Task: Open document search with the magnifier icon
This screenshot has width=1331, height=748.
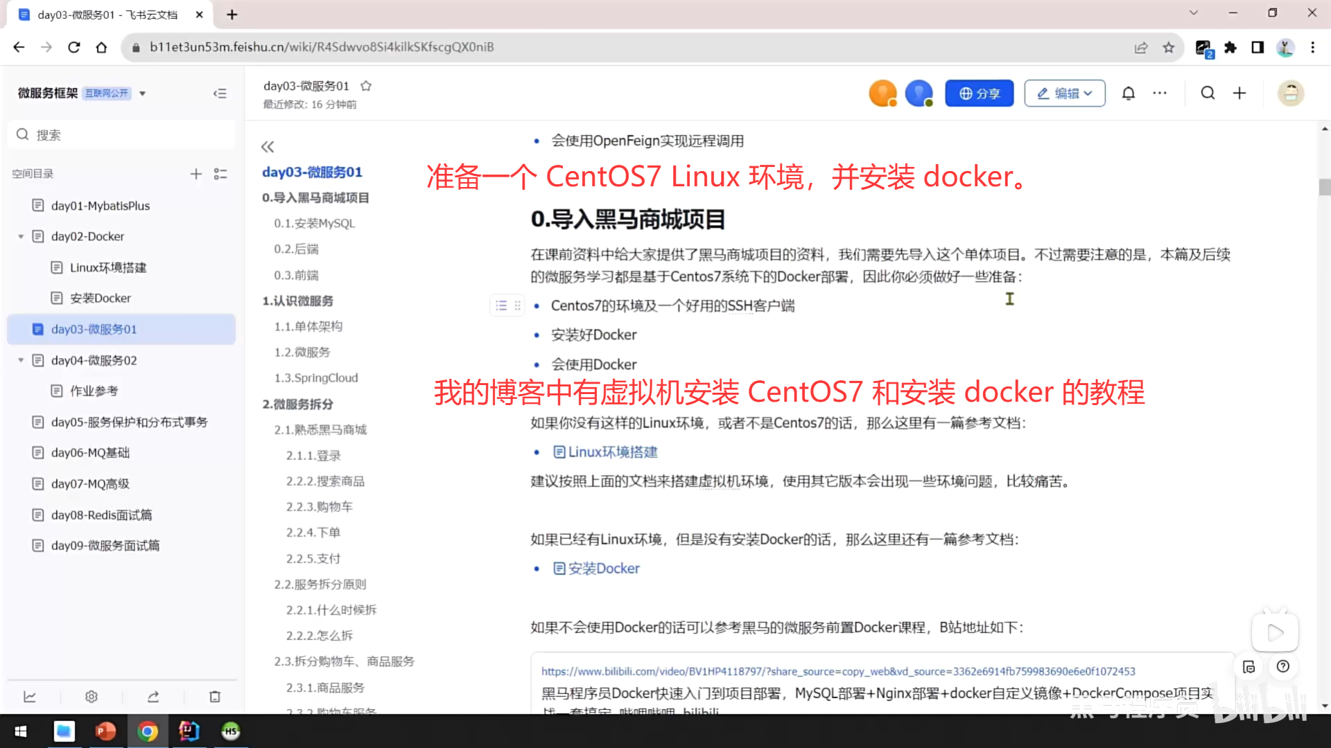Action: pyautogui.click(x=1208, y=93)
